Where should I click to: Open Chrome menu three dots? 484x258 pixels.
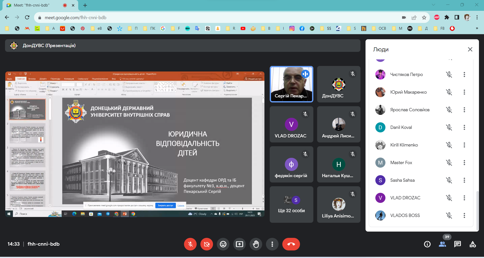click(477, 17)
